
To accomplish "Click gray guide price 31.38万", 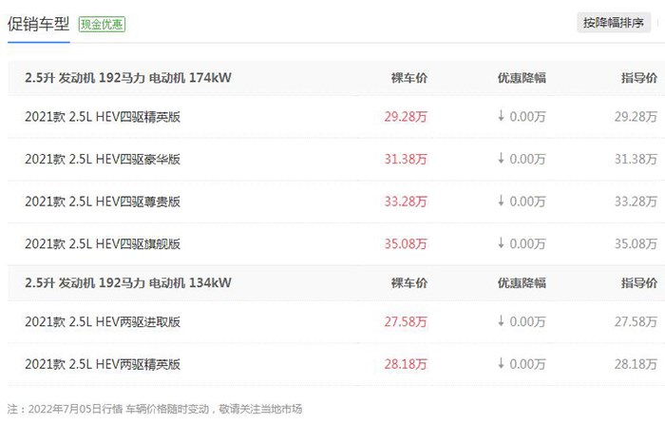I will pyautogui.click(x=636, y=159).
